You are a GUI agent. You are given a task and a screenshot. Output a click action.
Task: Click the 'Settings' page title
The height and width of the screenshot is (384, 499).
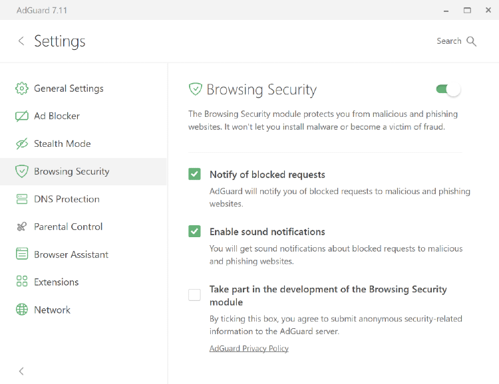click(x=60, y=41)
